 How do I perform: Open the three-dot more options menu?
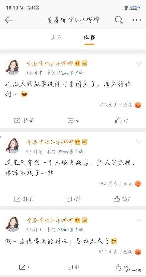point(137,20)
